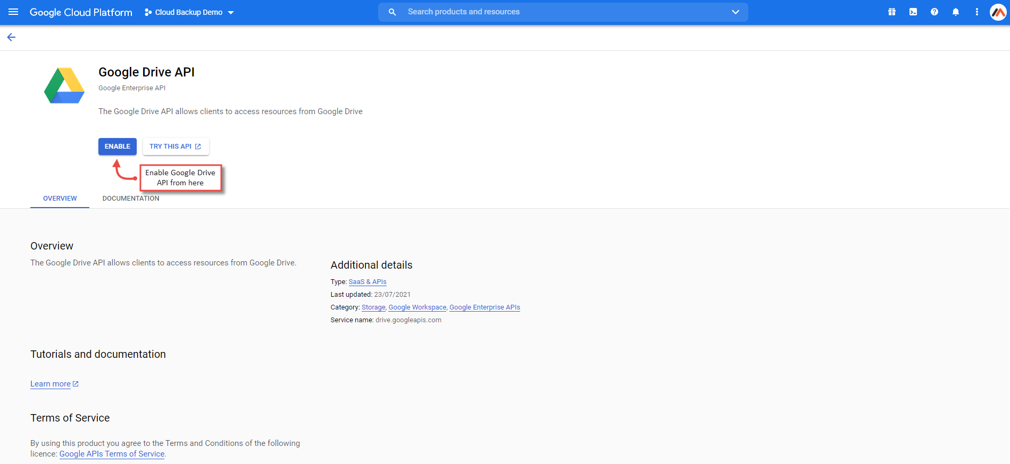Open the SaaS & APIs type link
1010x464 pixels.
tap(368, 282)
